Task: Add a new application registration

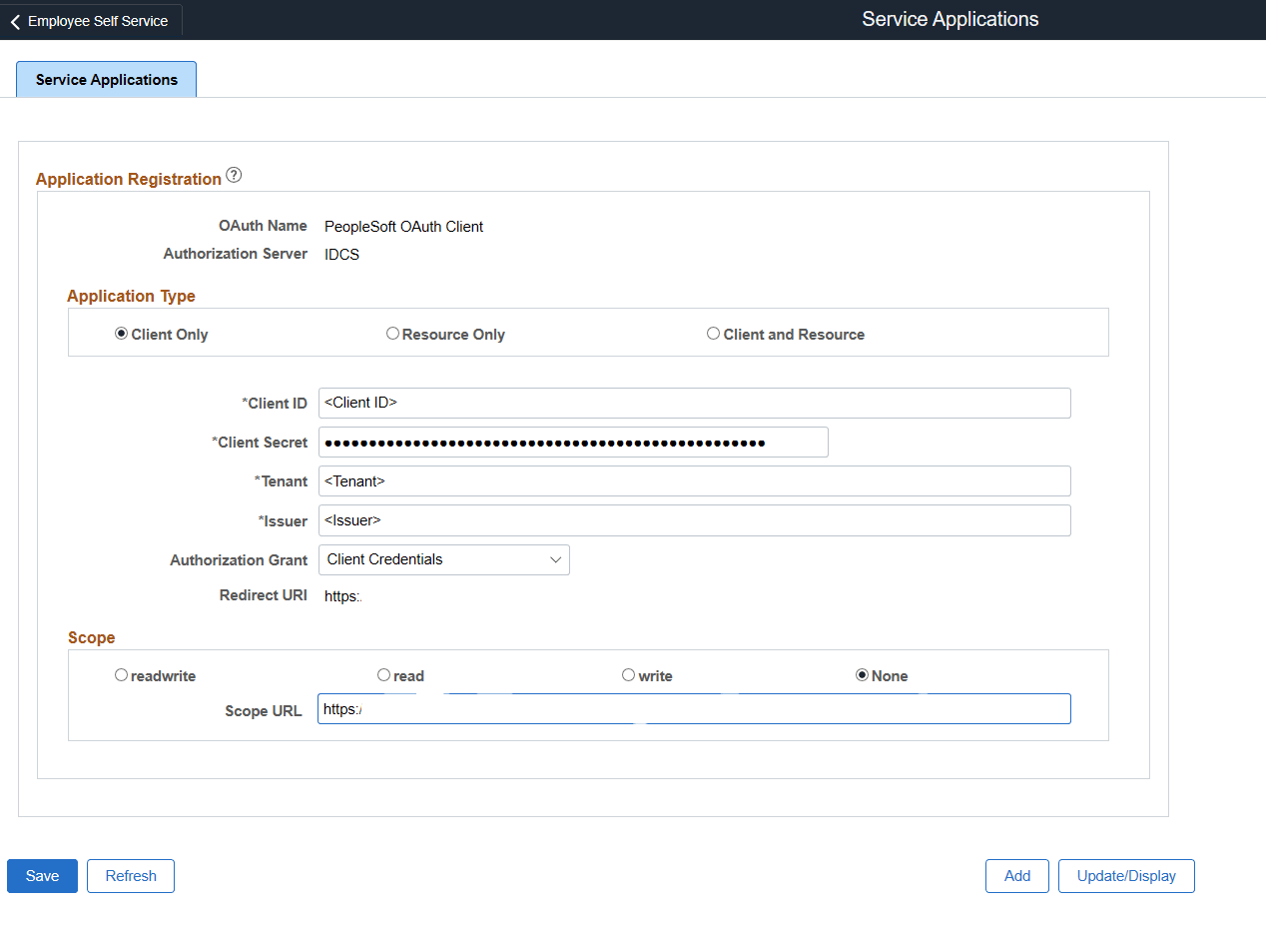Action: point(1016,875)
